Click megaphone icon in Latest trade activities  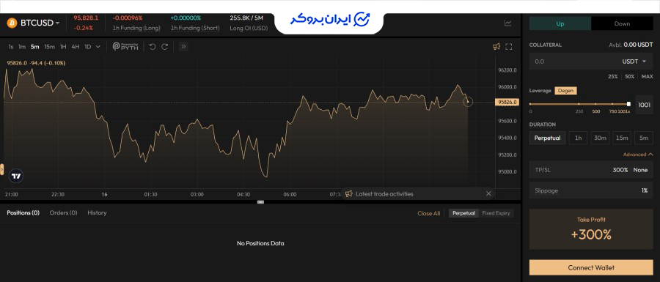point(348,194)
